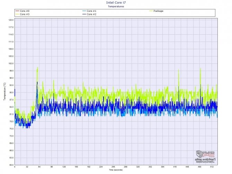This screenshot has width=232, height=174.
Task: Click the 128 time axis tick
Action: tap(64, 167)
